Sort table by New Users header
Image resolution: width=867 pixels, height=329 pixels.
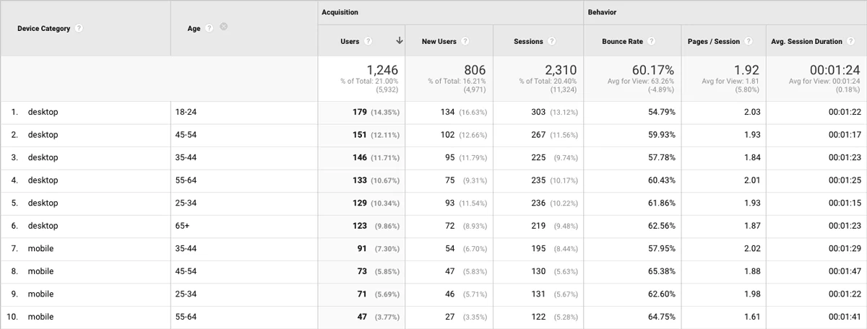pos(439,42)
